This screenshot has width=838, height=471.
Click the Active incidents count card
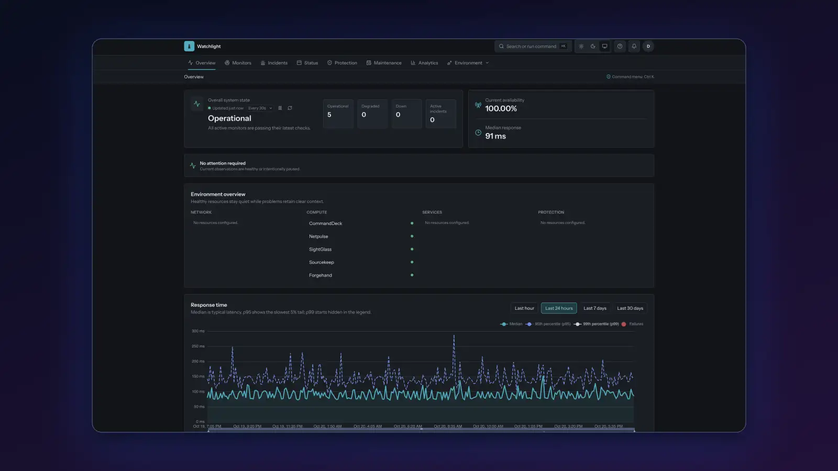point(441,114)
